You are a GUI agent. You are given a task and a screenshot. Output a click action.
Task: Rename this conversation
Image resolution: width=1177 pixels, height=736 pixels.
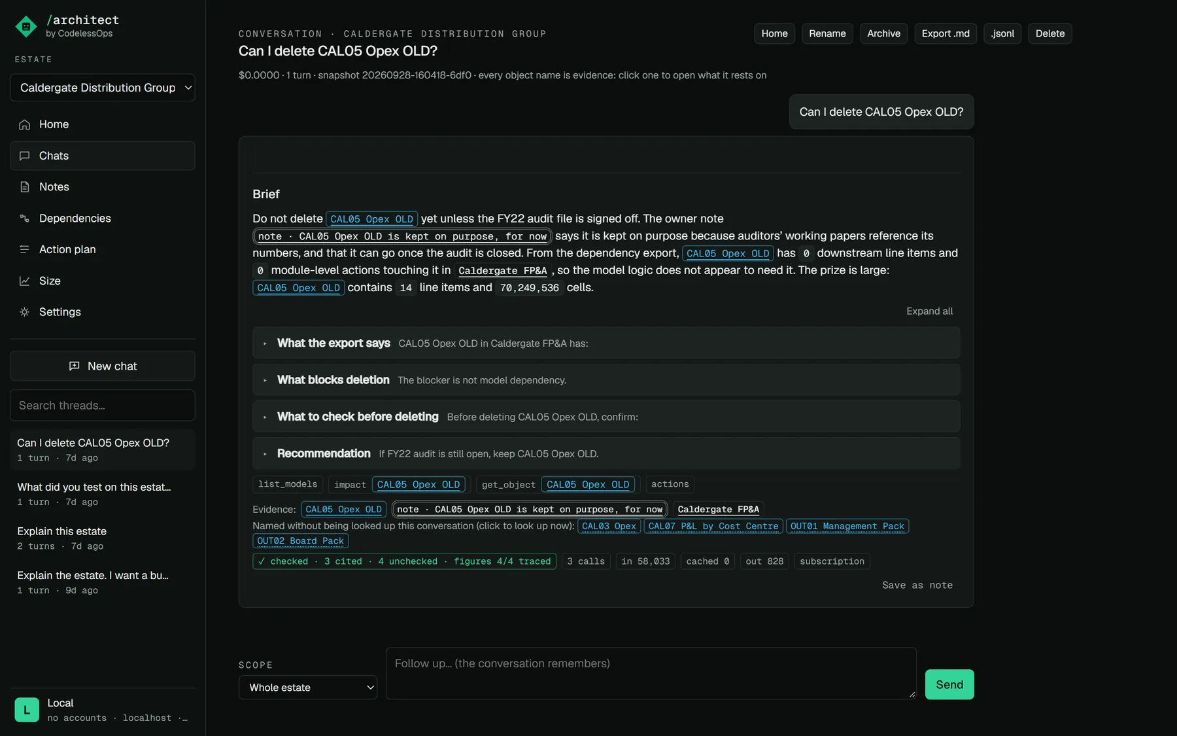point(827,33)
